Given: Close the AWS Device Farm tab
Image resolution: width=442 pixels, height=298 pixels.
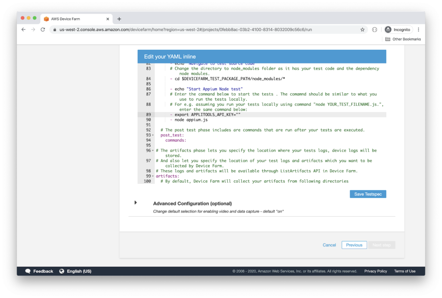Looking at the screenshot, I should pos(107,19).
